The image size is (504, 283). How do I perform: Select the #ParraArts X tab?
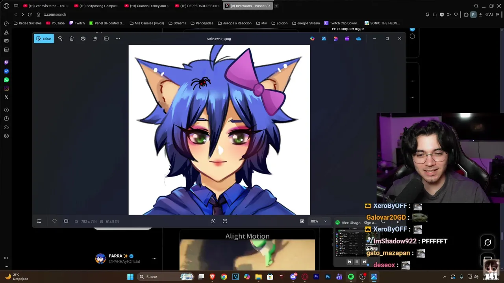pos(248,6)
